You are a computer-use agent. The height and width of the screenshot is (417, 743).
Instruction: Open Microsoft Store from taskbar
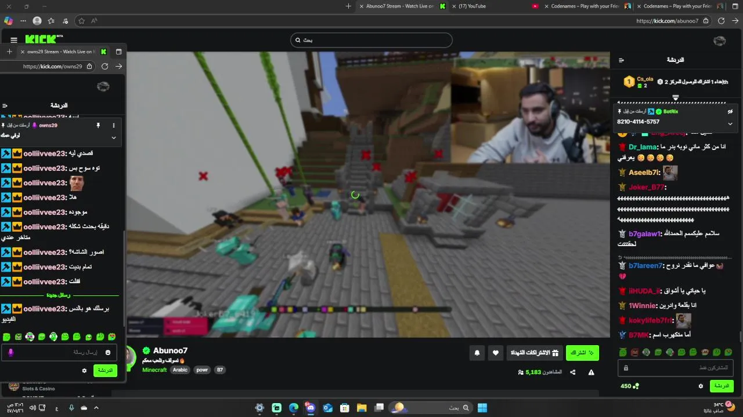pos(344,408)
